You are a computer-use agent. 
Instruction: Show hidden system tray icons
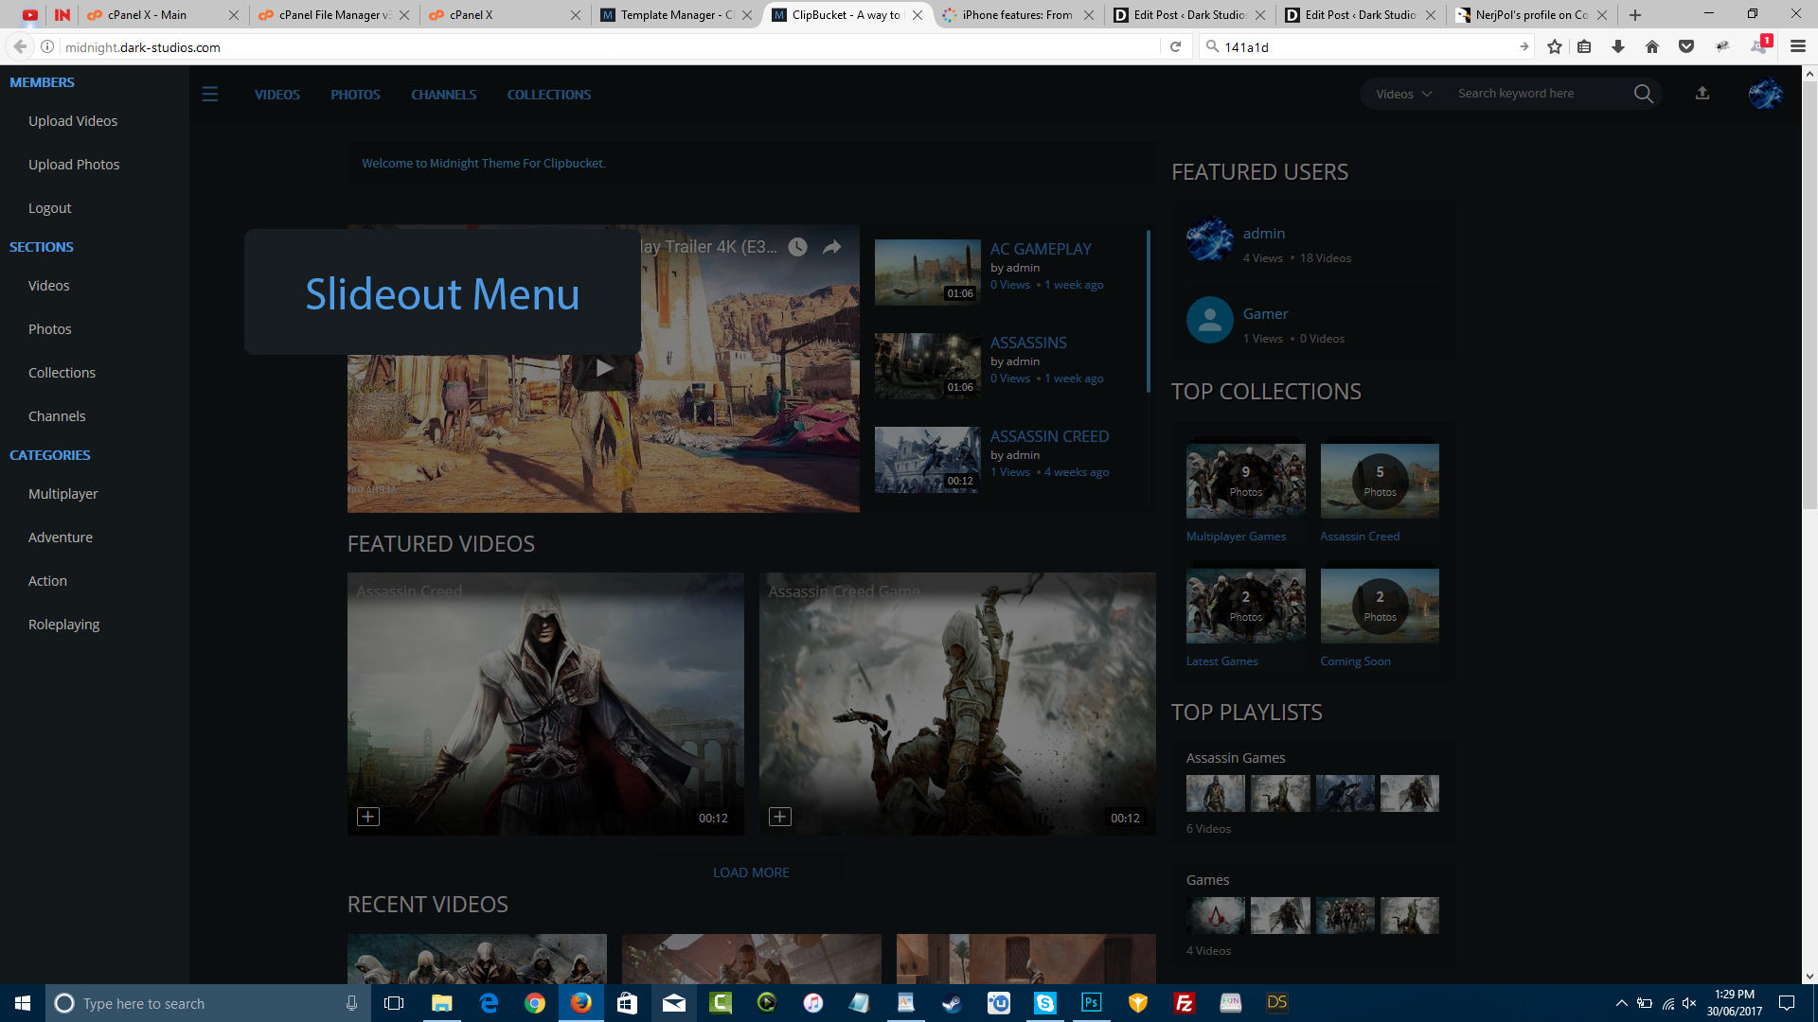click(1621, 1003)
